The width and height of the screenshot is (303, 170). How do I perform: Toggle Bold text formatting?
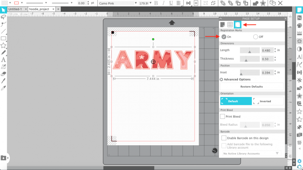pyautogui.click(x=156, y=3)
